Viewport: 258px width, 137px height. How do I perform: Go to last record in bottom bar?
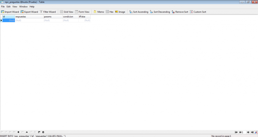click(14, 132)
